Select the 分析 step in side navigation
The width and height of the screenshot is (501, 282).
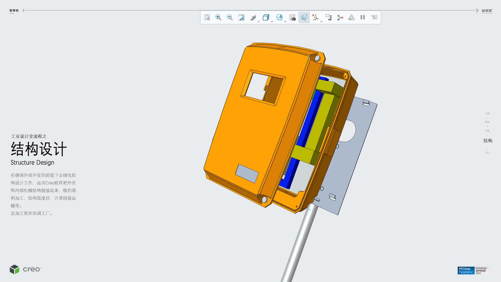pyautogui.click(x=488, y=113)
